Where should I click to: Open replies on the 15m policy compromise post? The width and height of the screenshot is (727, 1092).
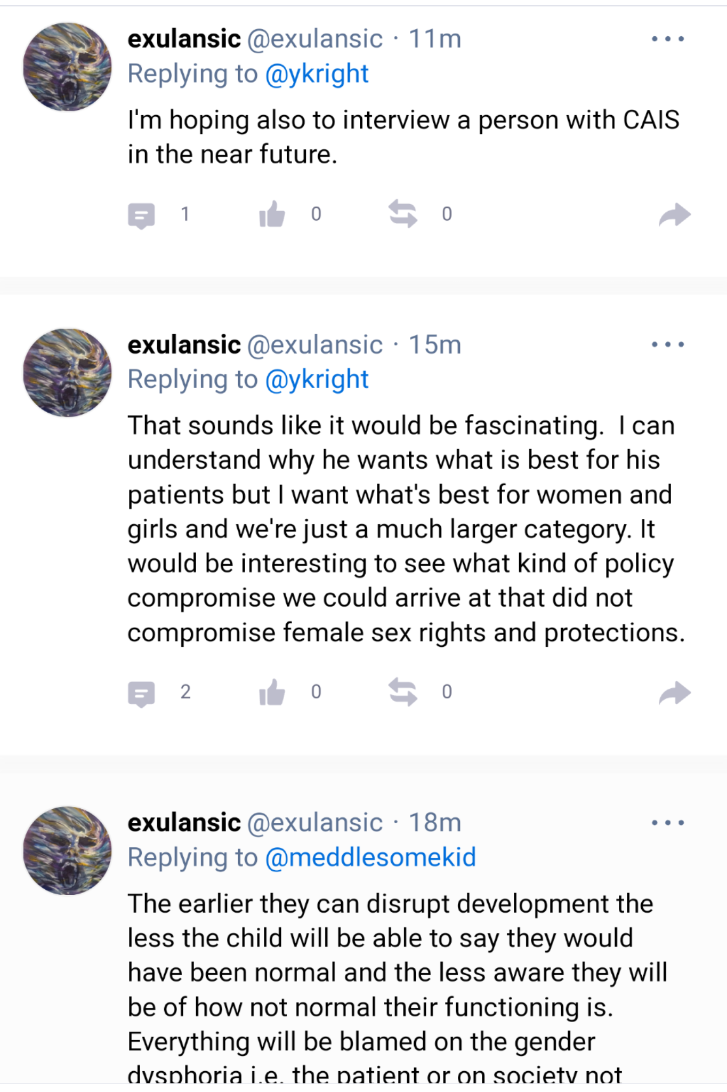(x=142, y=693)
